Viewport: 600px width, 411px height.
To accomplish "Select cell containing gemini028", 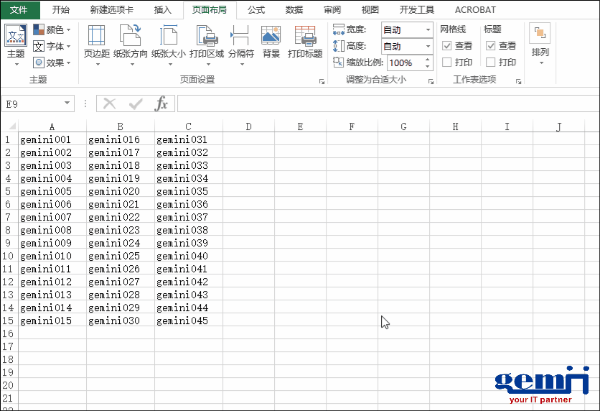I will tap(120, 295).
